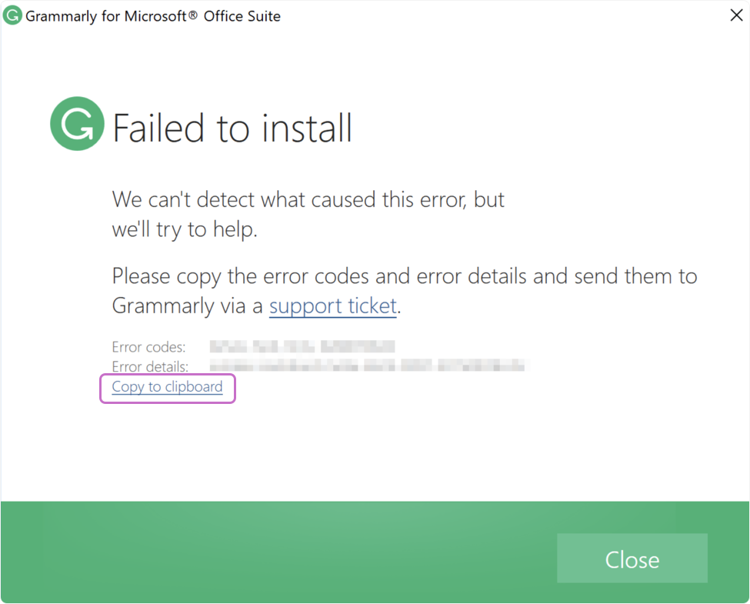Click the "Error details:" label
Viewport: 750px width, 604px height.
pos(151,366)
